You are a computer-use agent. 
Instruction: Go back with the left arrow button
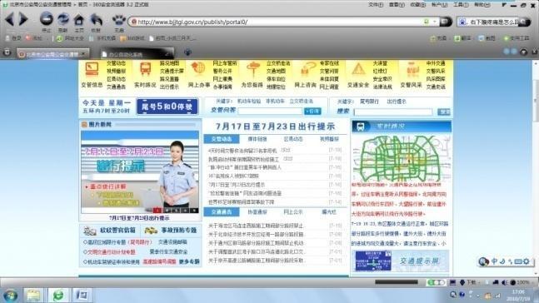click(x=10, y=19)
